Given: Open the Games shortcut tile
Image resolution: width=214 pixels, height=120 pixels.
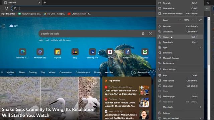Looking at the screenshot, I should pos(145,53).
